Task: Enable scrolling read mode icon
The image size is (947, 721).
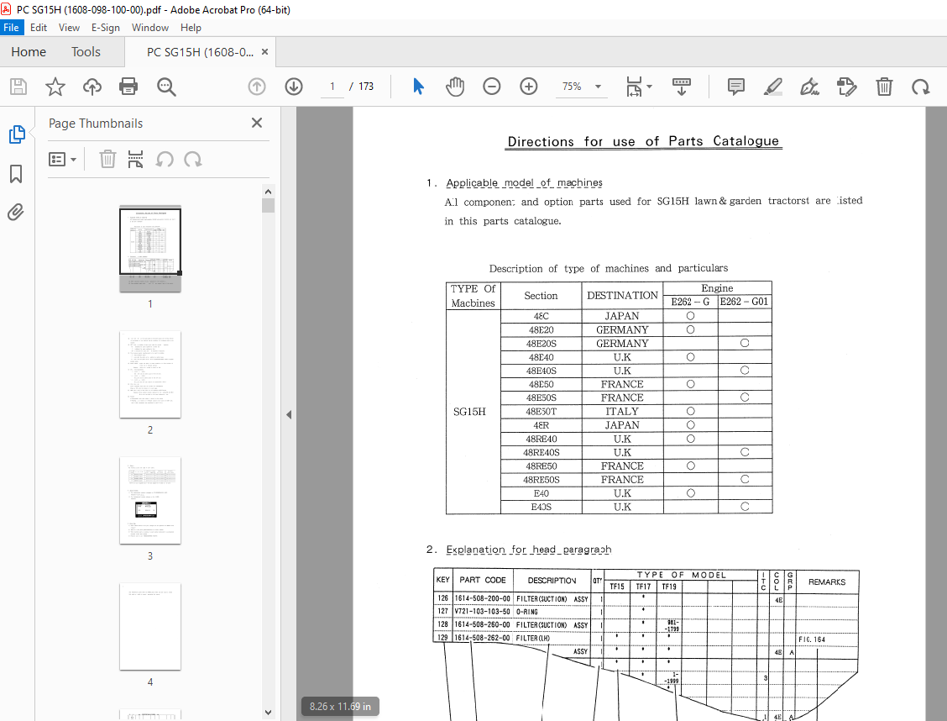Action: 681,87
